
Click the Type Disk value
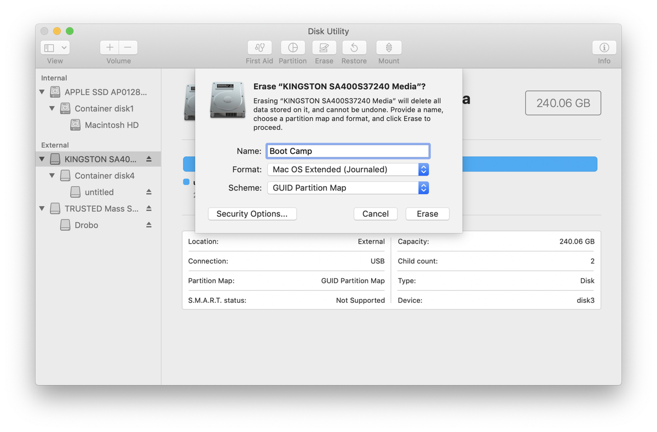point(587,281)
